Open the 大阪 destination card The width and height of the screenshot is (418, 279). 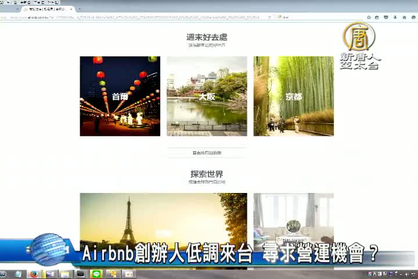tap(207, 96)
